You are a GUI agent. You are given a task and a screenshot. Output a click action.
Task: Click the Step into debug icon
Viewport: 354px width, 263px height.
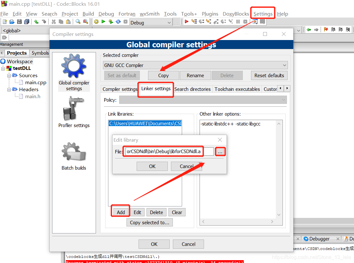pyautogui.click(x=208, y=22)
